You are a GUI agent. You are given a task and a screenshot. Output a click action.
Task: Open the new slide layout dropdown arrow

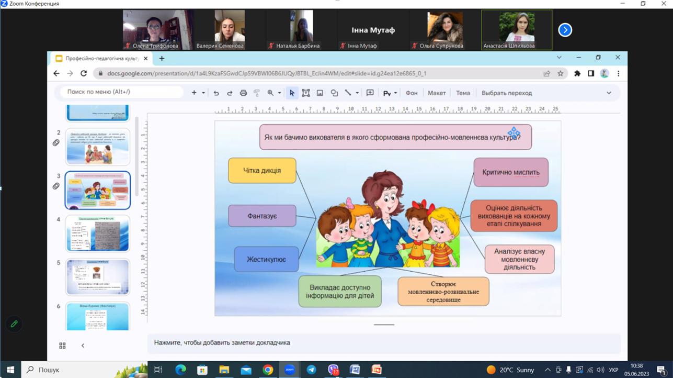(203, 93)
